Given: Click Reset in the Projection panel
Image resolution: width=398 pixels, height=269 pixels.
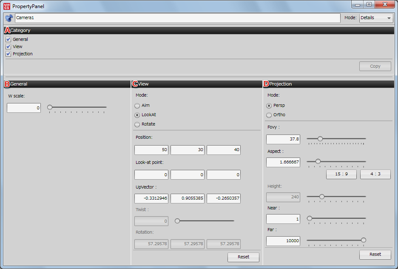Looking at the screenshot, I should pos(375,254).
